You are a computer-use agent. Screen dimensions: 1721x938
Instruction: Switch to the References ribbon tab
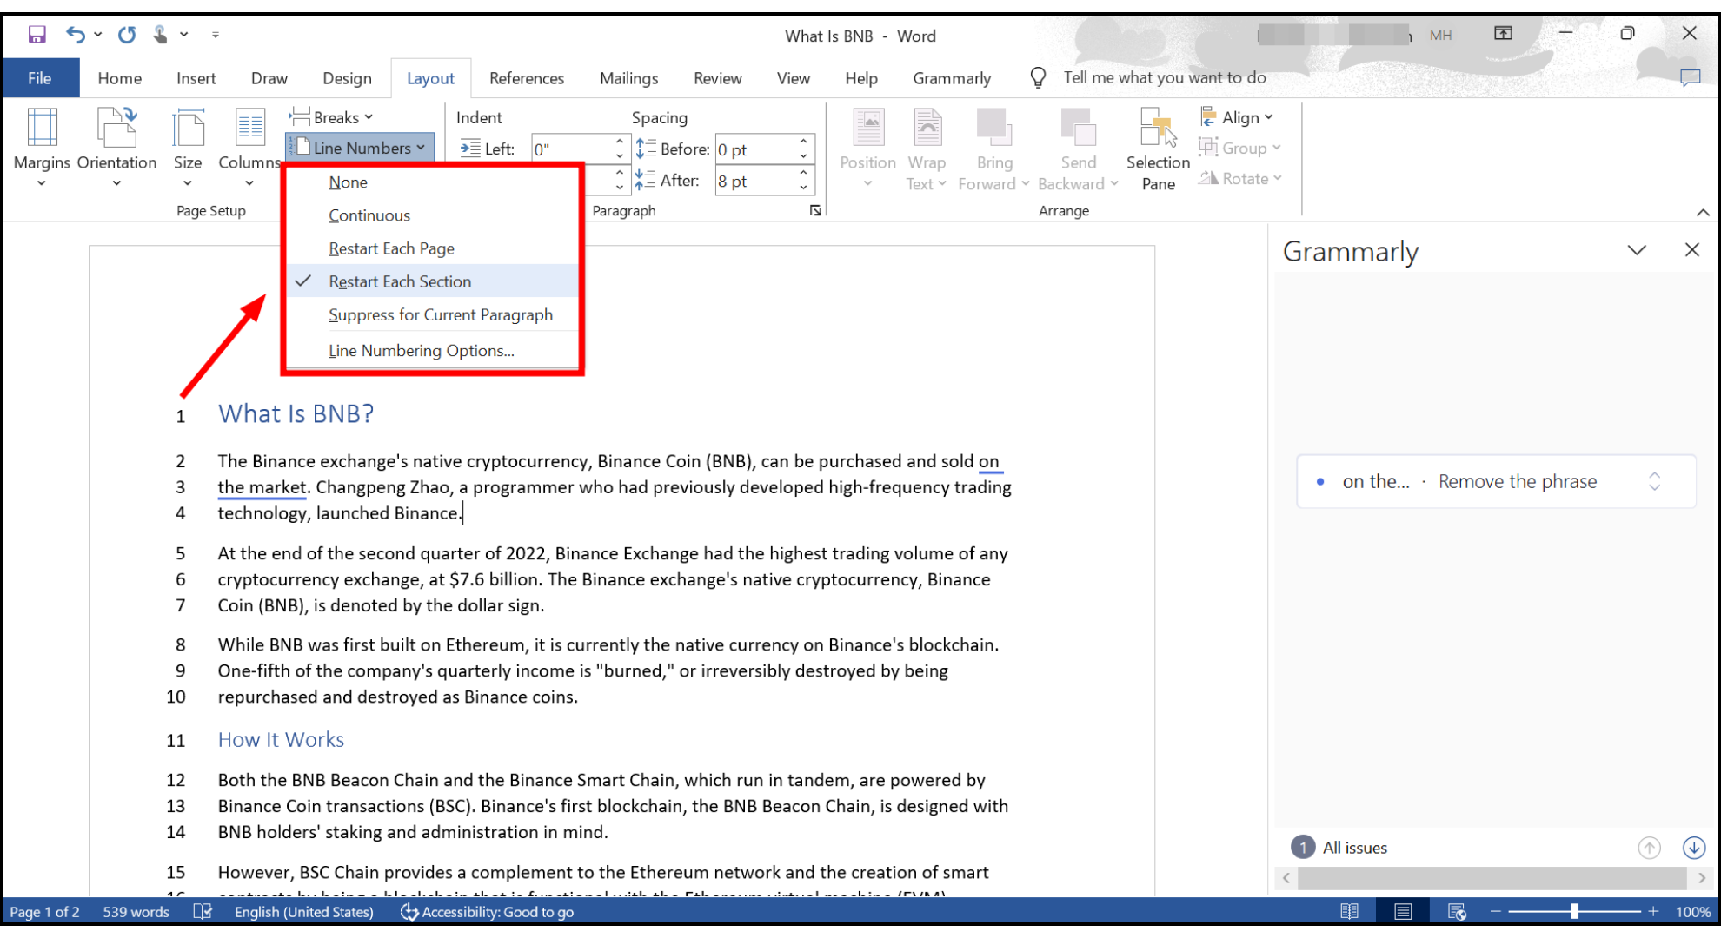526,78
